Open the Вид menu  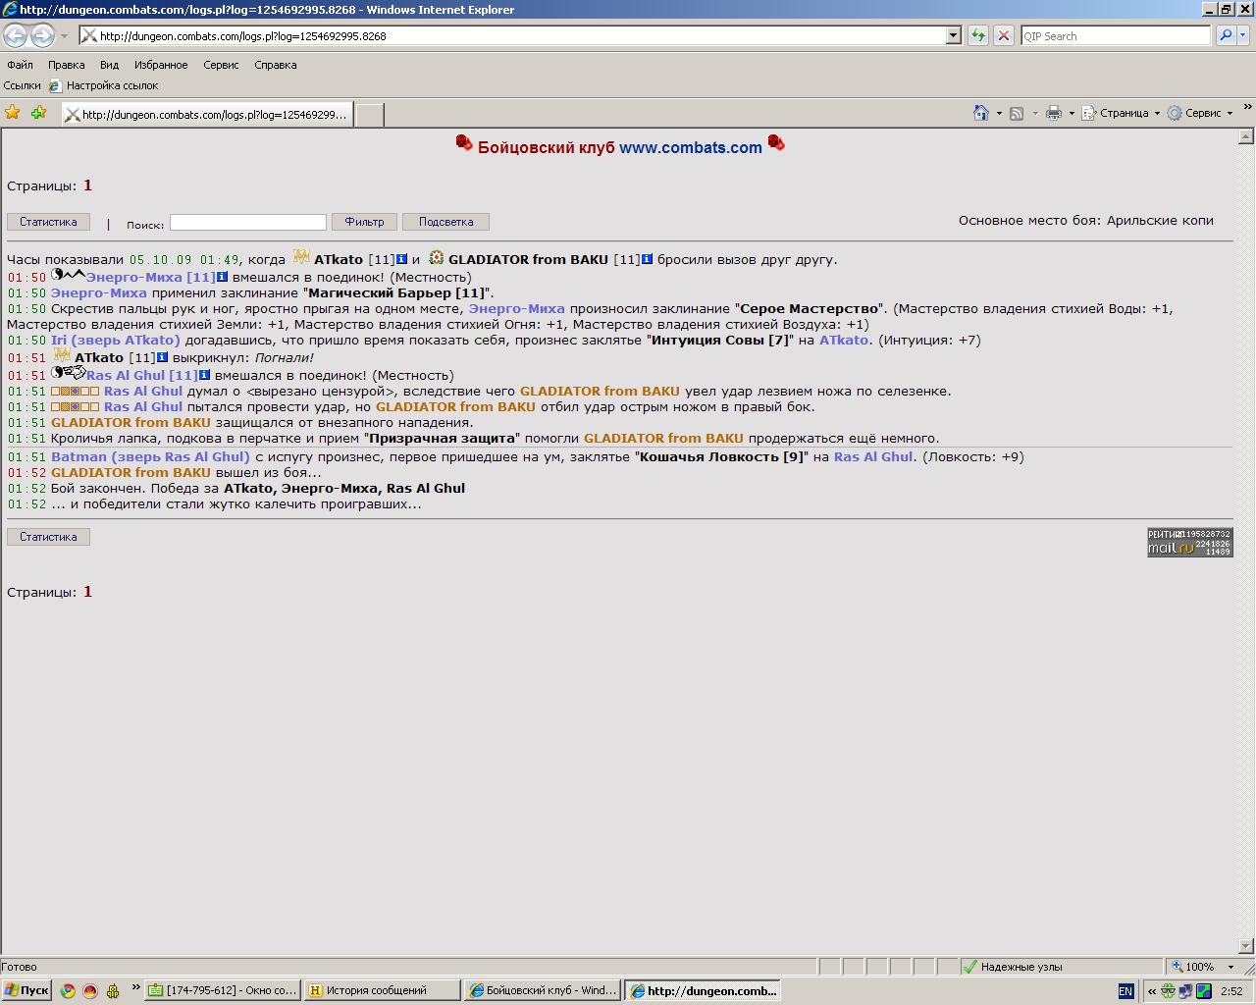click(109, 65)
